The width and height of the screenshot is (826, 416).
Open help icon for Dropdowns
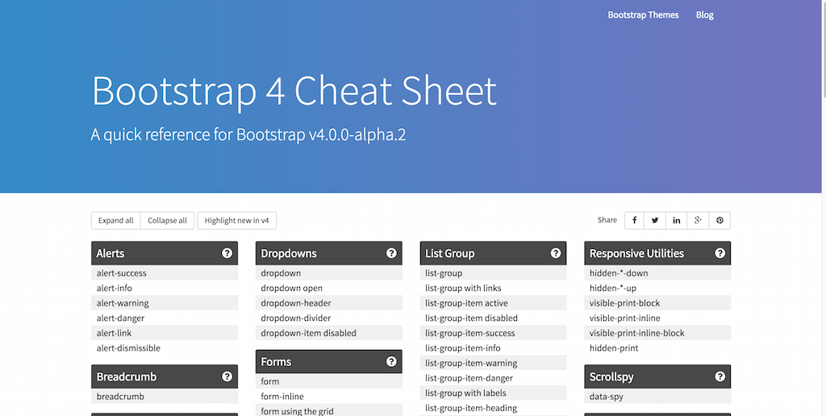click(x=391, y=253)
